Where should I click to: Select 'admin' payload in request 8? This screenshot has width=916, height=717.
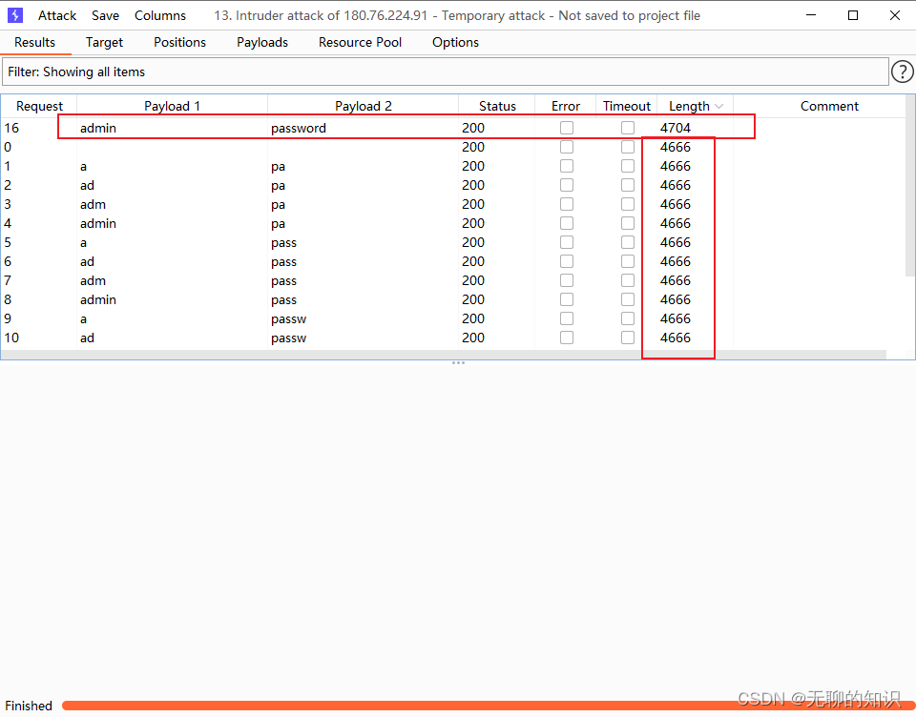(x=98, y=299)
